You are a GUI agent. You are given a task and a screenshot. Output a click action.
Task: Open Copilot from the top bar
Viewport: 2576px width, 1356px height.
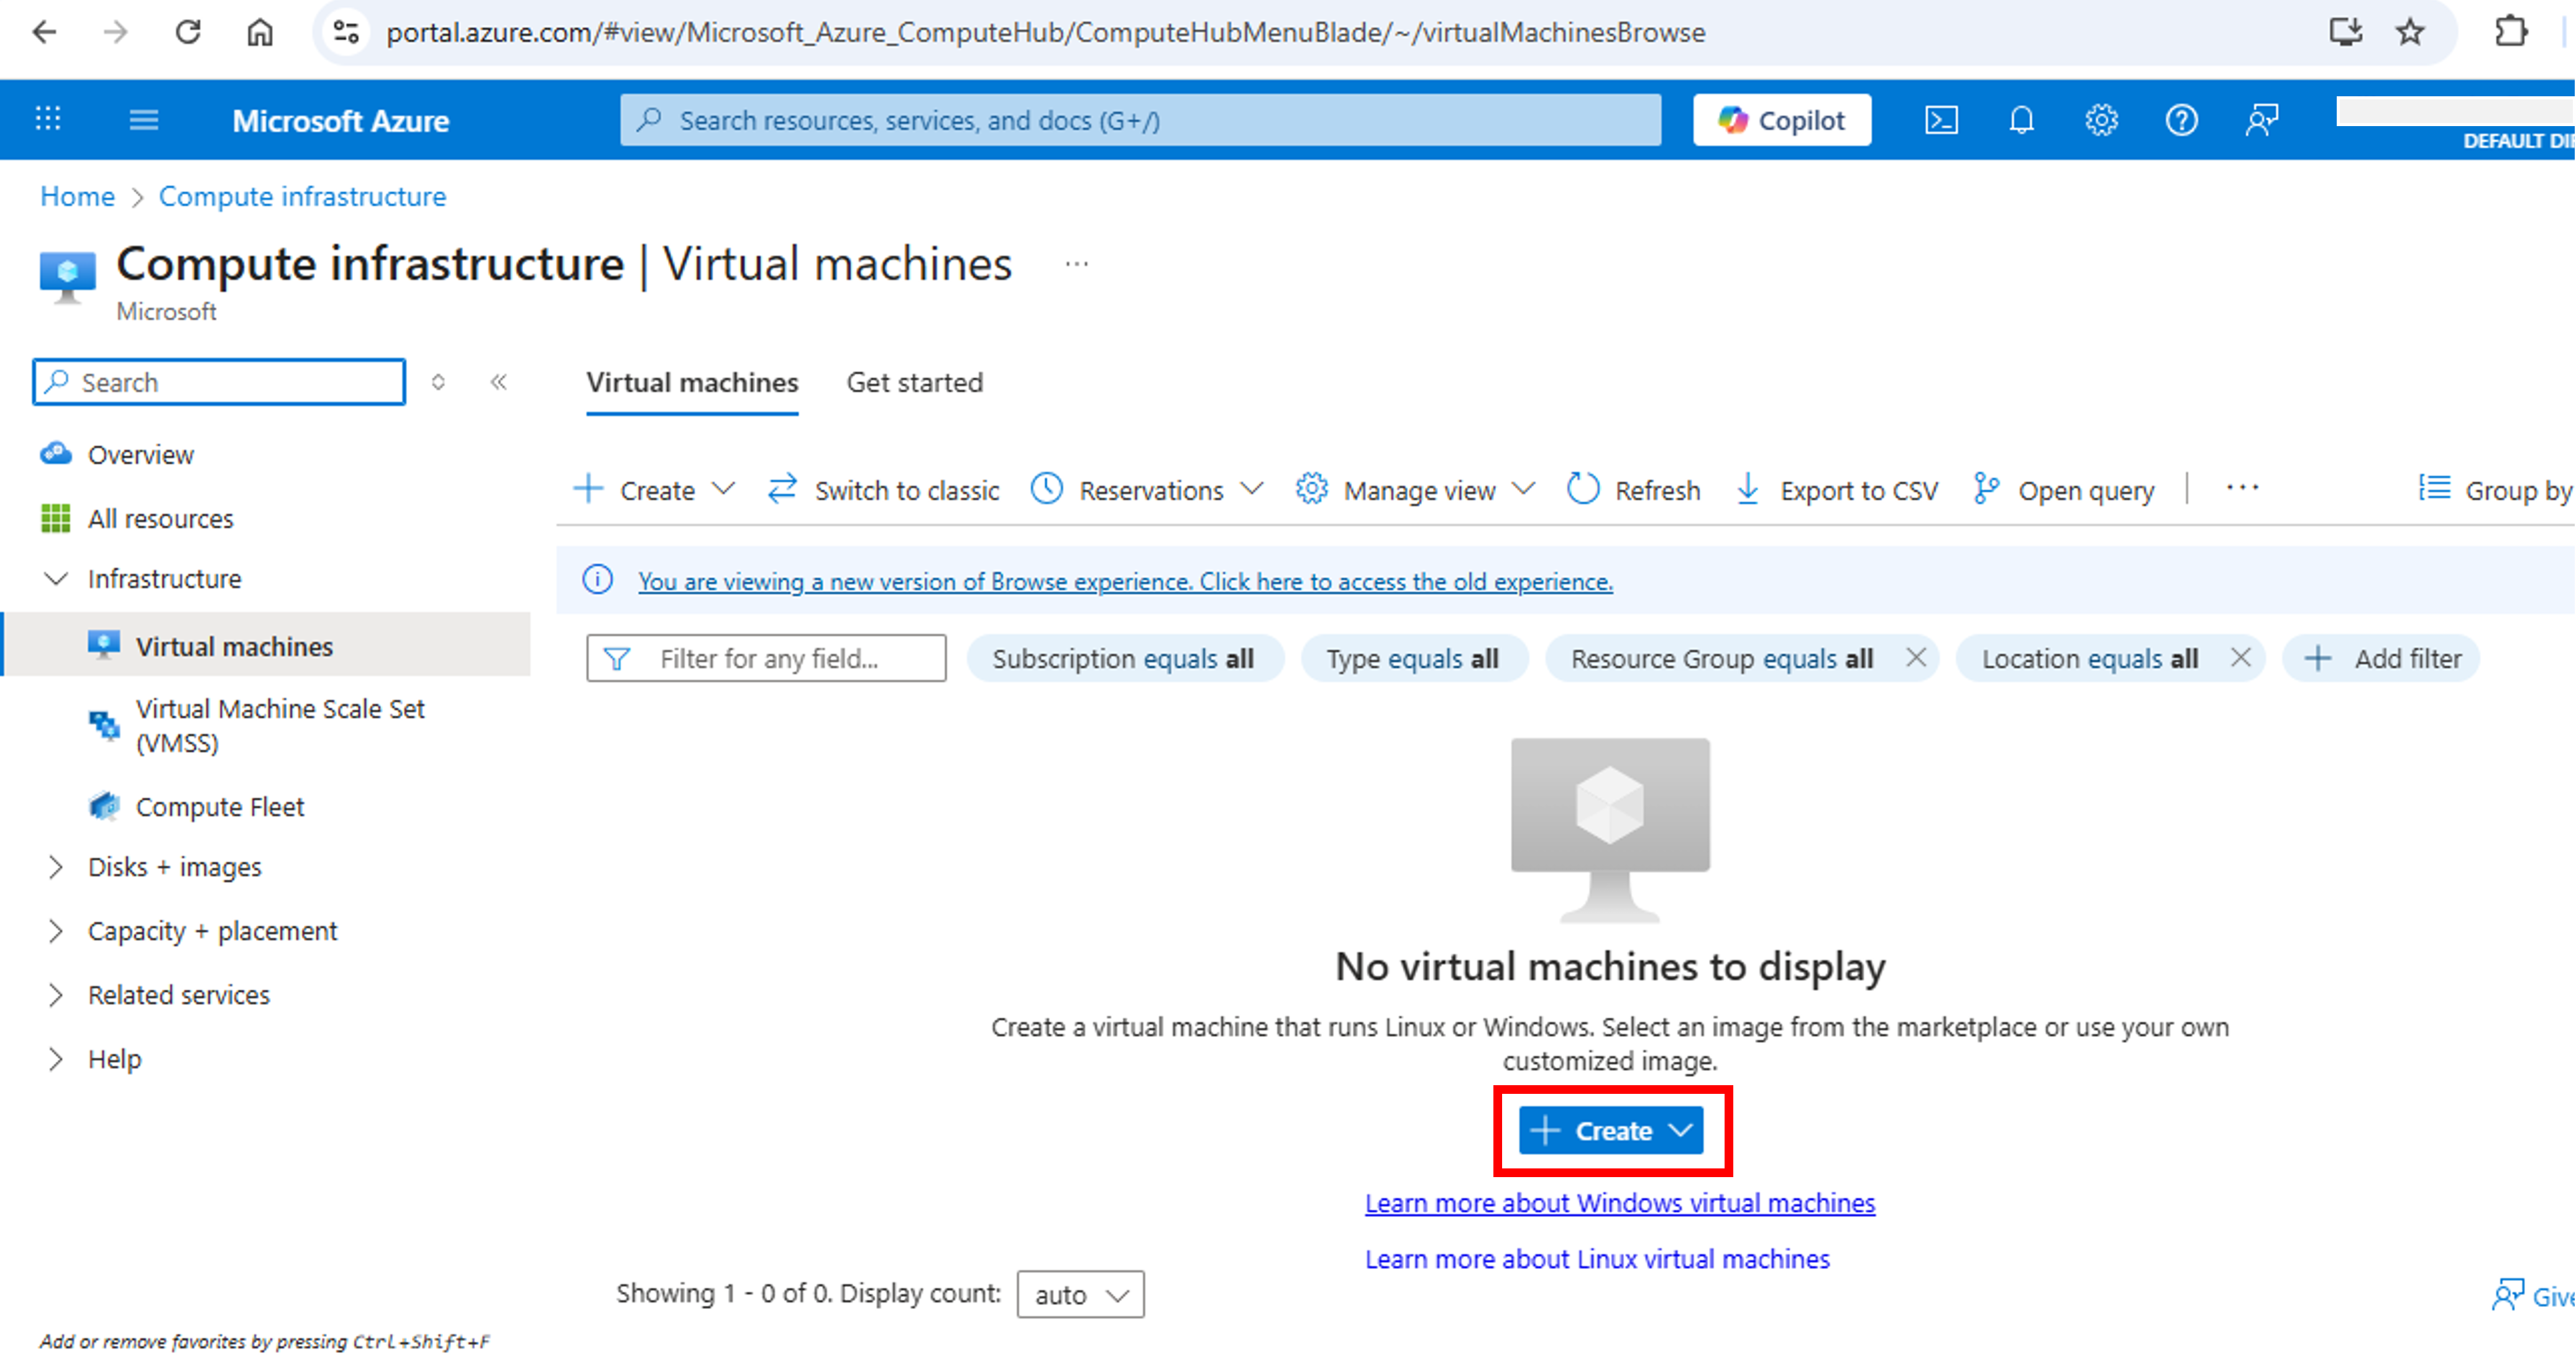(x=1781, y=119)
